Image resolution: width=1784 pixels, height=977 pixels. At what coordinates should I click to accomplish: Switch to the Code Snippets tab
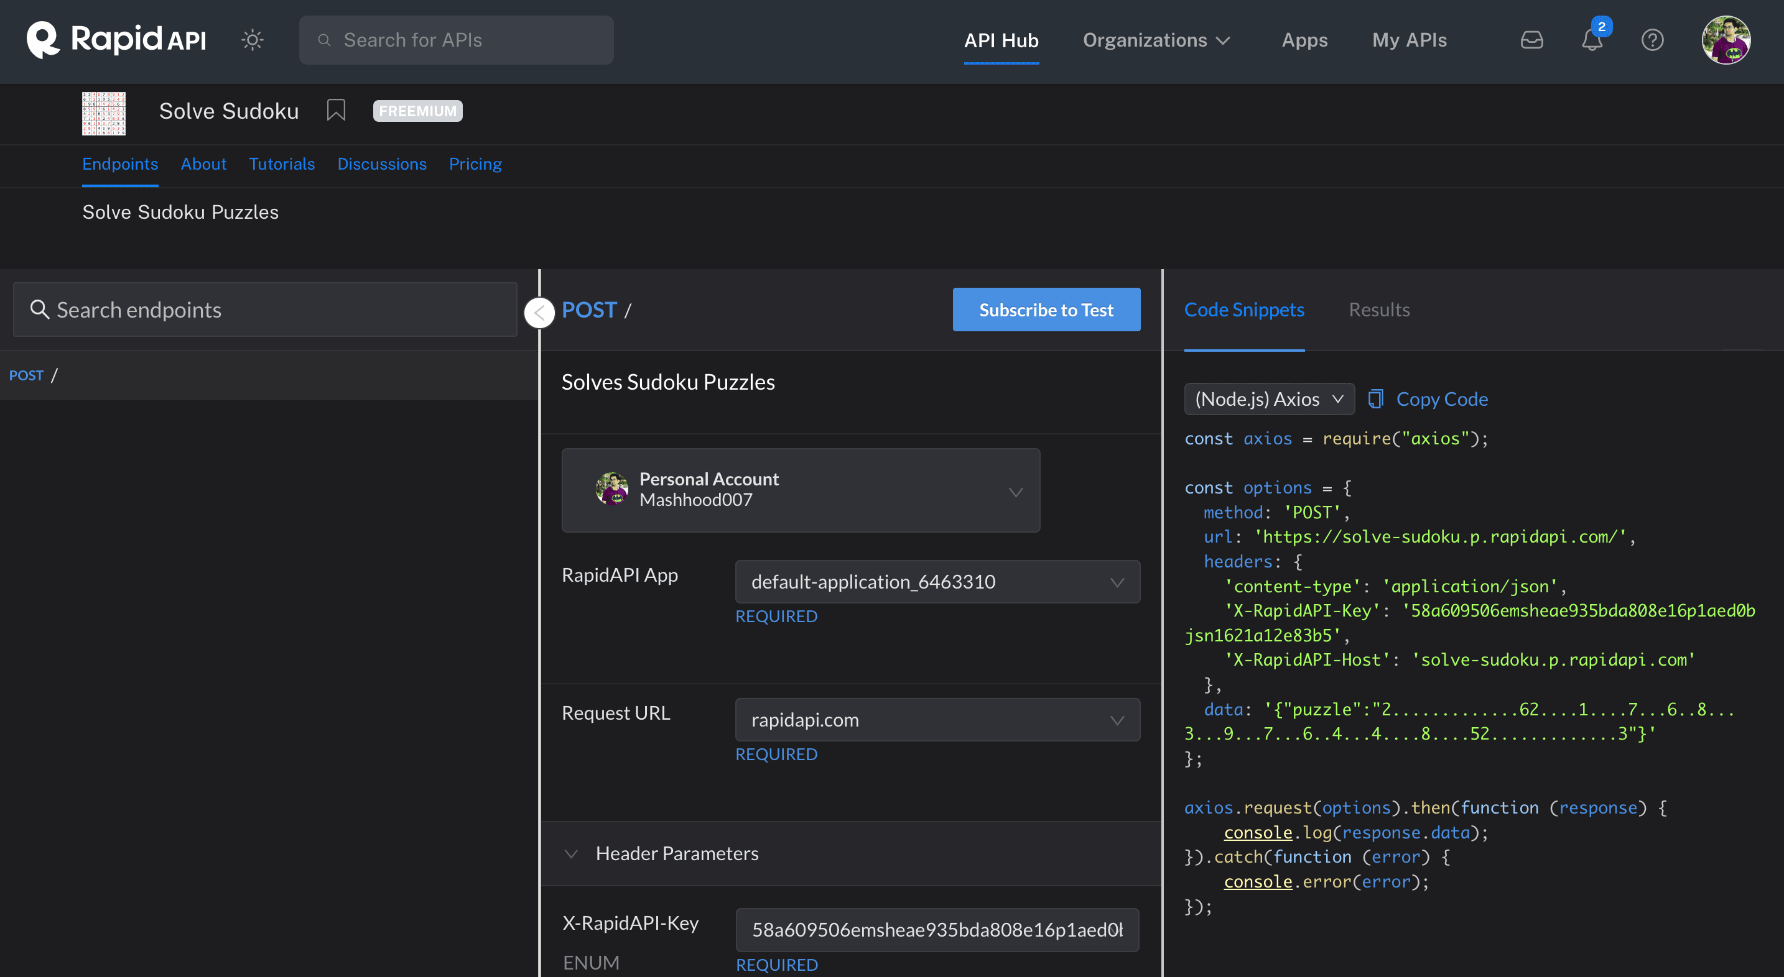pos(1244,310)
